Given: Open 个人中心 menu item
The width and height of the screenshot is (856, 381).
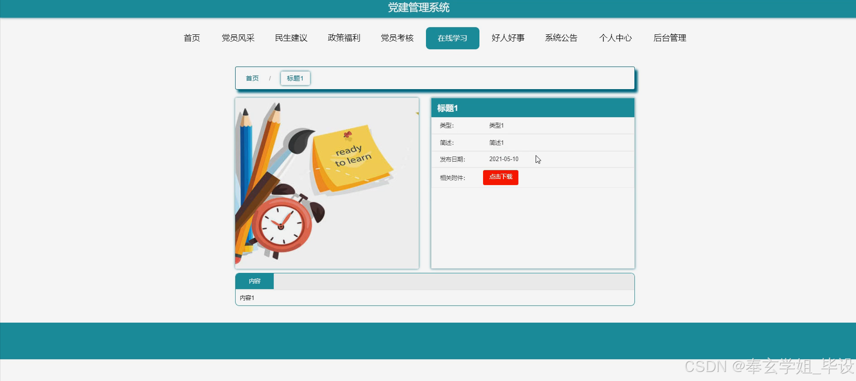Looking at the screenshot, I should click(x=615, y=38).
